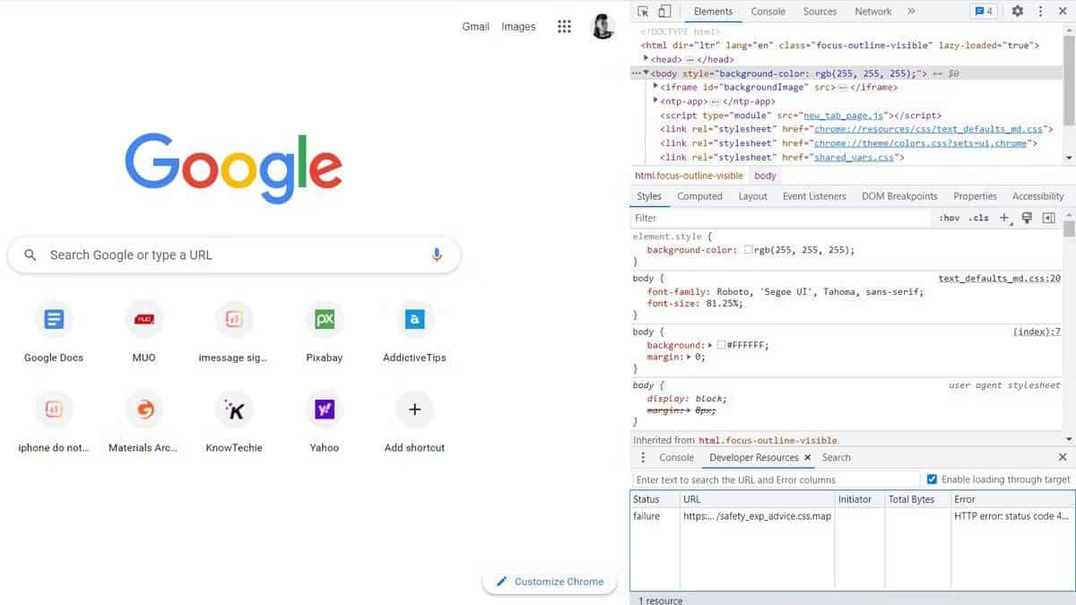Click the issues counter showing 4

[985, 11]
